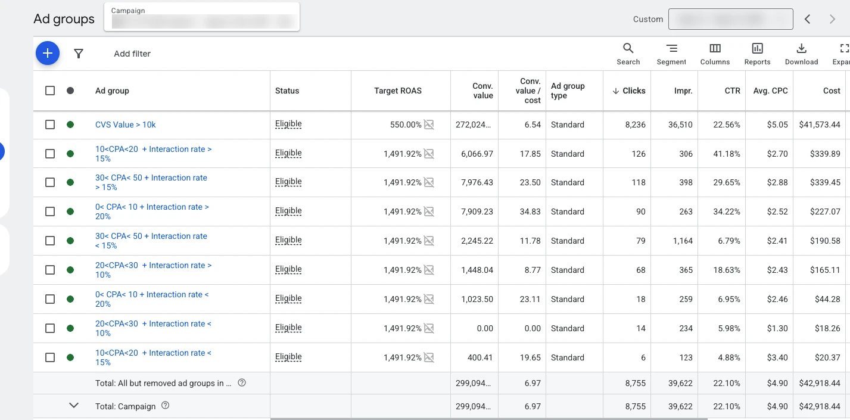Click status dot of 10<CPA<20 < 15% row
850x420 pixels.
[x=70, y=357]
